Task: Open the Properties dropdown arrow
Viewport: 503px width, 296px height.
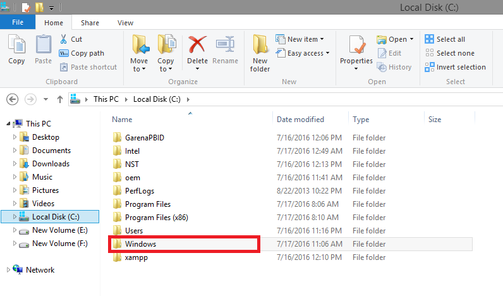Action: click(356, 69)
